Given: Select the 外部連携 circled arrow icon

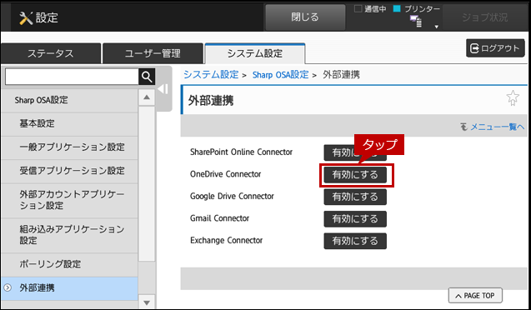Looking at the screenshot, I should (8, 288).
